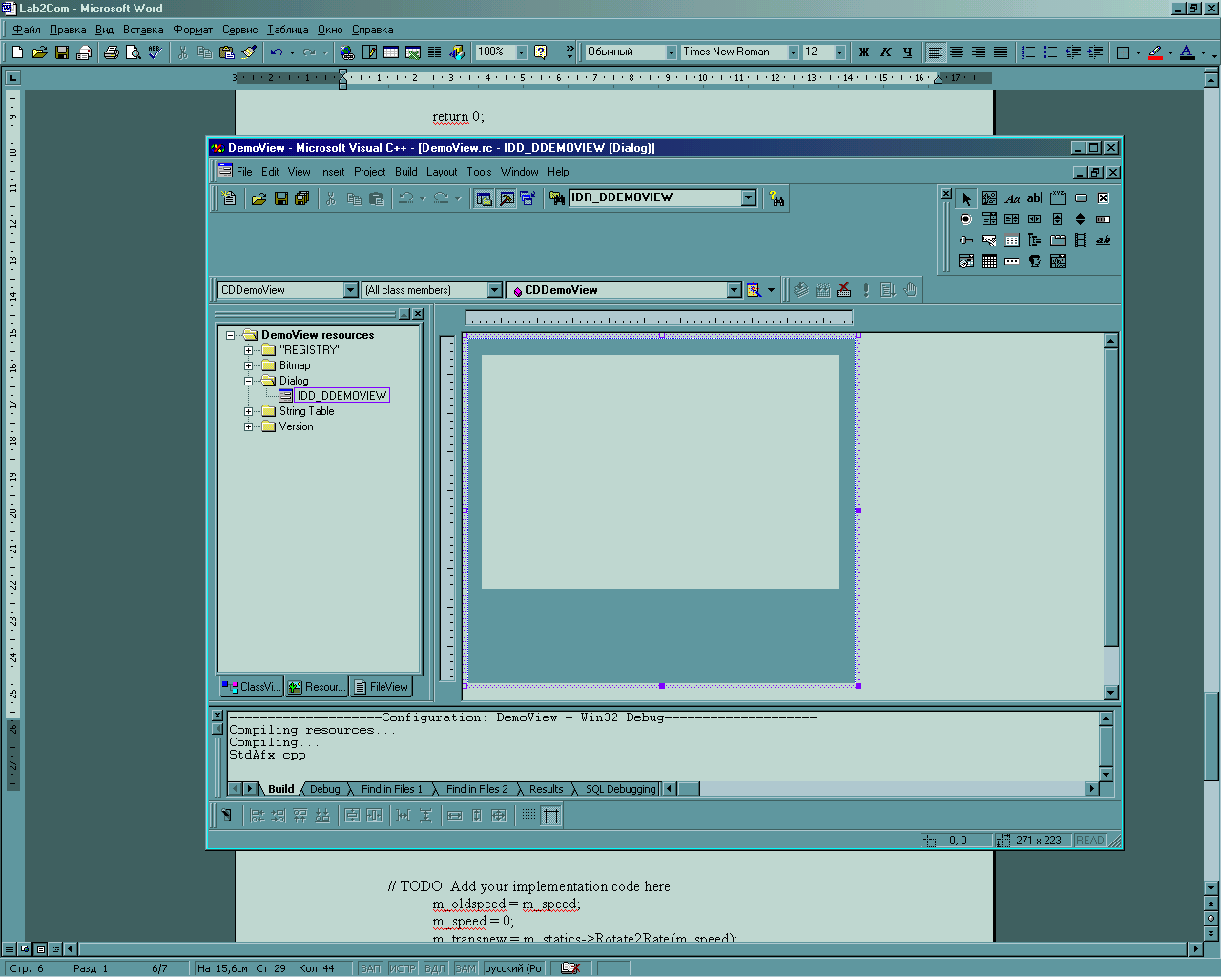
Task: Open the Project menu in Visual C++
Action: [369, 172]
